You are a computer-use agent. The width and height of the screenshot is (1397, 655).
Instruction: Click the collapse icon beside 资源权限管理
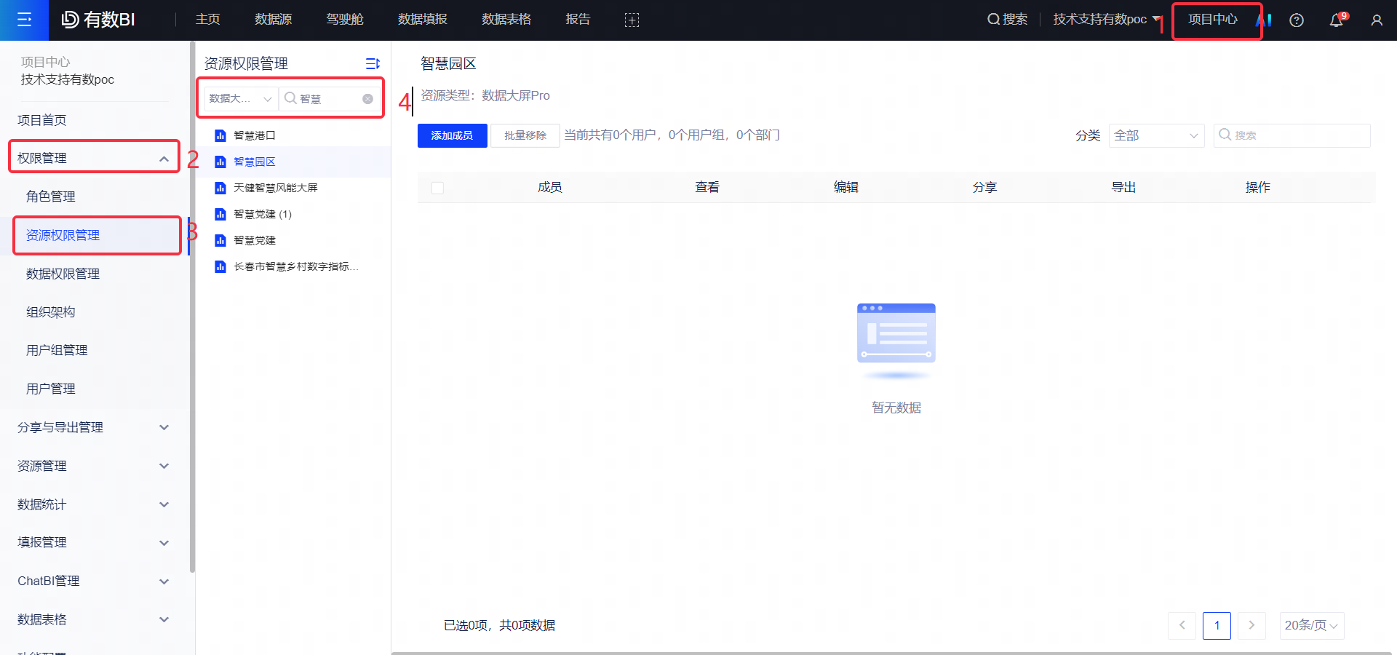pos(373,63)
